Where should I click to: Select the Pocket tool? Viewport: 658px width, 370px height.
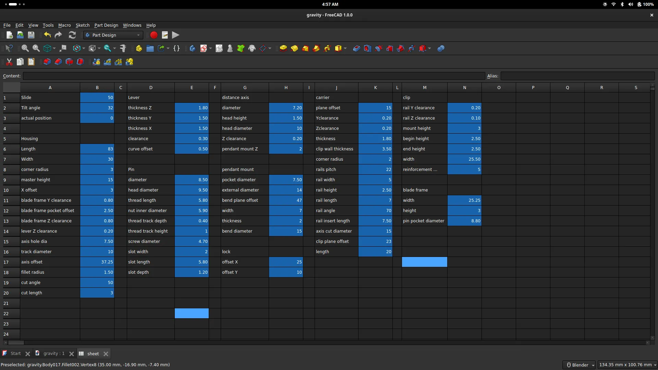[x=356, y=48]
